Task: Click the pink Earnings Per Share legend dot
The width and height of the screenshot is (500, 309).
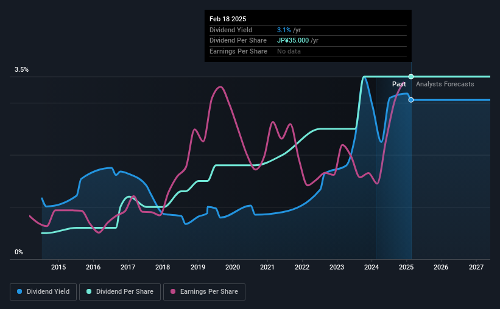Action: (173, 291)
